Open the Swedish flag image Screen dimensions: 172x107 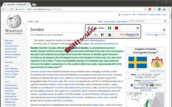click(138, 62)
